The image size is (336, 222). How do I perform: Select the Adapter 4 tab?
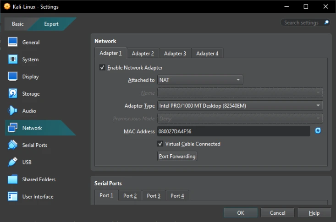point(207,53)
